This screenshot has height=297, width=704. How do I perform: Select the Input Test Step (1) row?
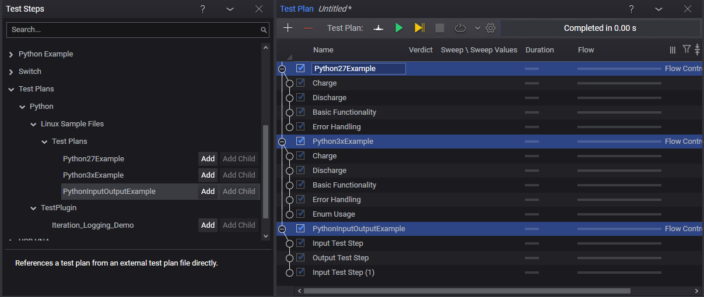(x=490, y=272)
